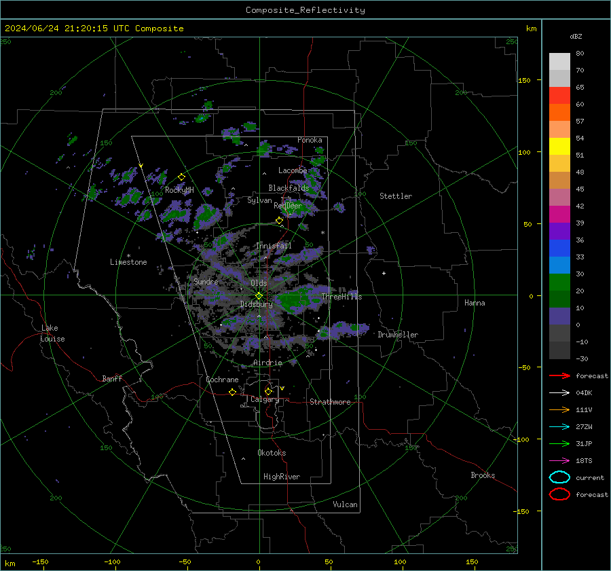Screen dimensions: 611x571
Task: Click the purple swatch between 39 and 36
Action: (559, 231)
